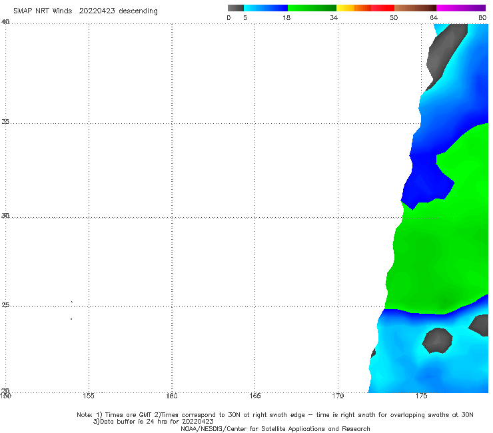Click the blue 5-18 segment of the color bar
Image resolution: width=493 pixels, height=433 pixels.
click(266, 8)
